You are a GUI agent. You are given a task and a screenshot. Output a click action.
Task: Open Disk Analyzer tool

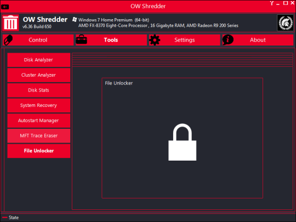pyautogui.click(x=39, y=60)
